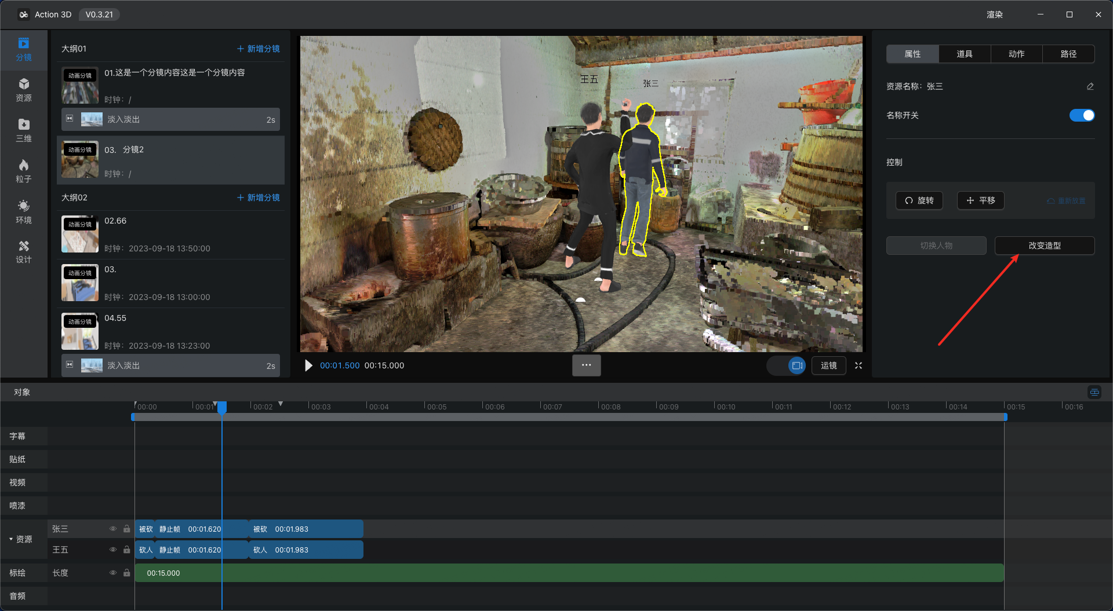The width and height of the screenshot is (1113, 611).
Task: Click the 淡入淡出 transition under 大纲01
Action: tap(170, 119)
